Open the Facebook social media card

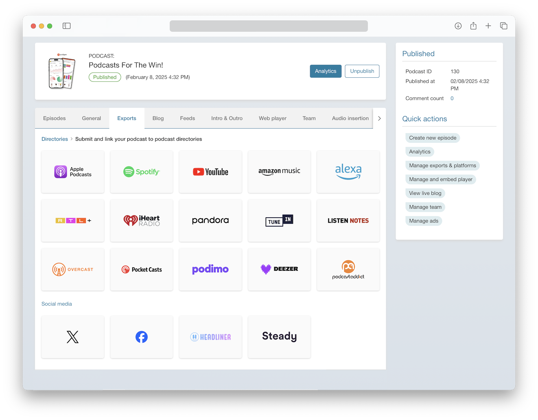coord(142,337)
